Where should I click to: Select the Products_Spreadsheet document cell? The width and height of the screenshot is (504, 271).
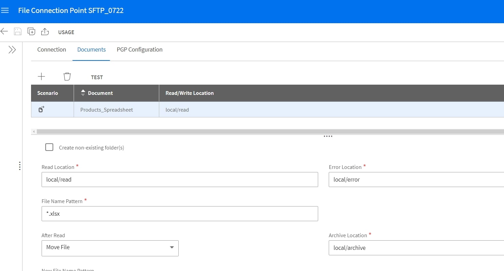(x=116, y=110)
